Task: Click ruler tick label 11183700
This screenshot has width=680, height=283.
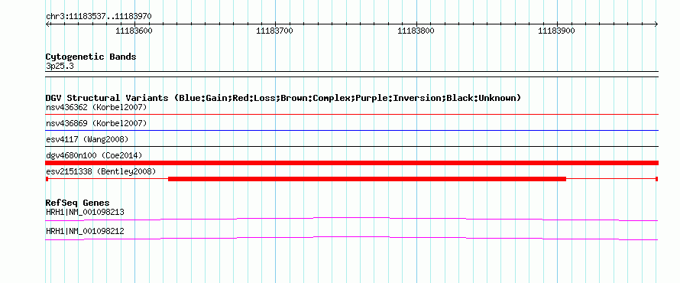Action: click(274, 31)
